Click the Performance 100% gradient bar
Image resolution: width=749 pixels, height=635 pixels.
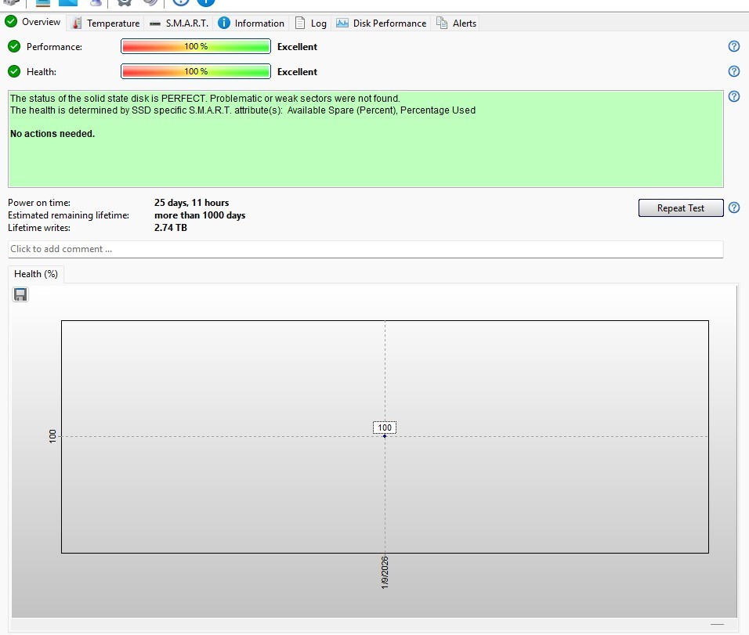pyautogui.click(x=196, y=46)
